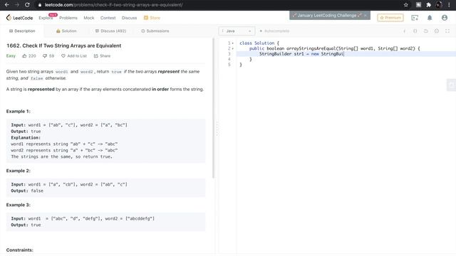
Task: Open the Store menu item
Action: point(152,18)
